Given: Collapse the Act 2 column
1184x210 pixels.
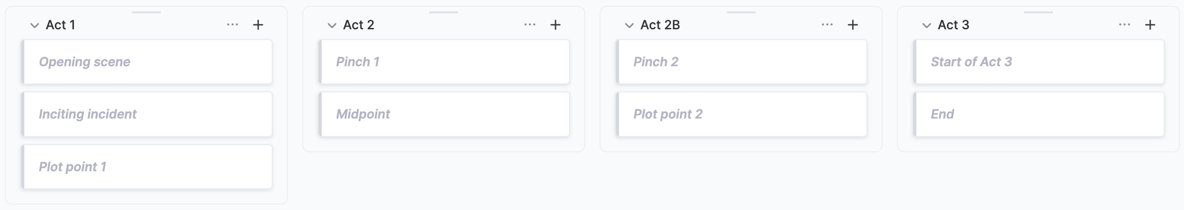Looking at the screenshot, I should [x=332, y=25].
